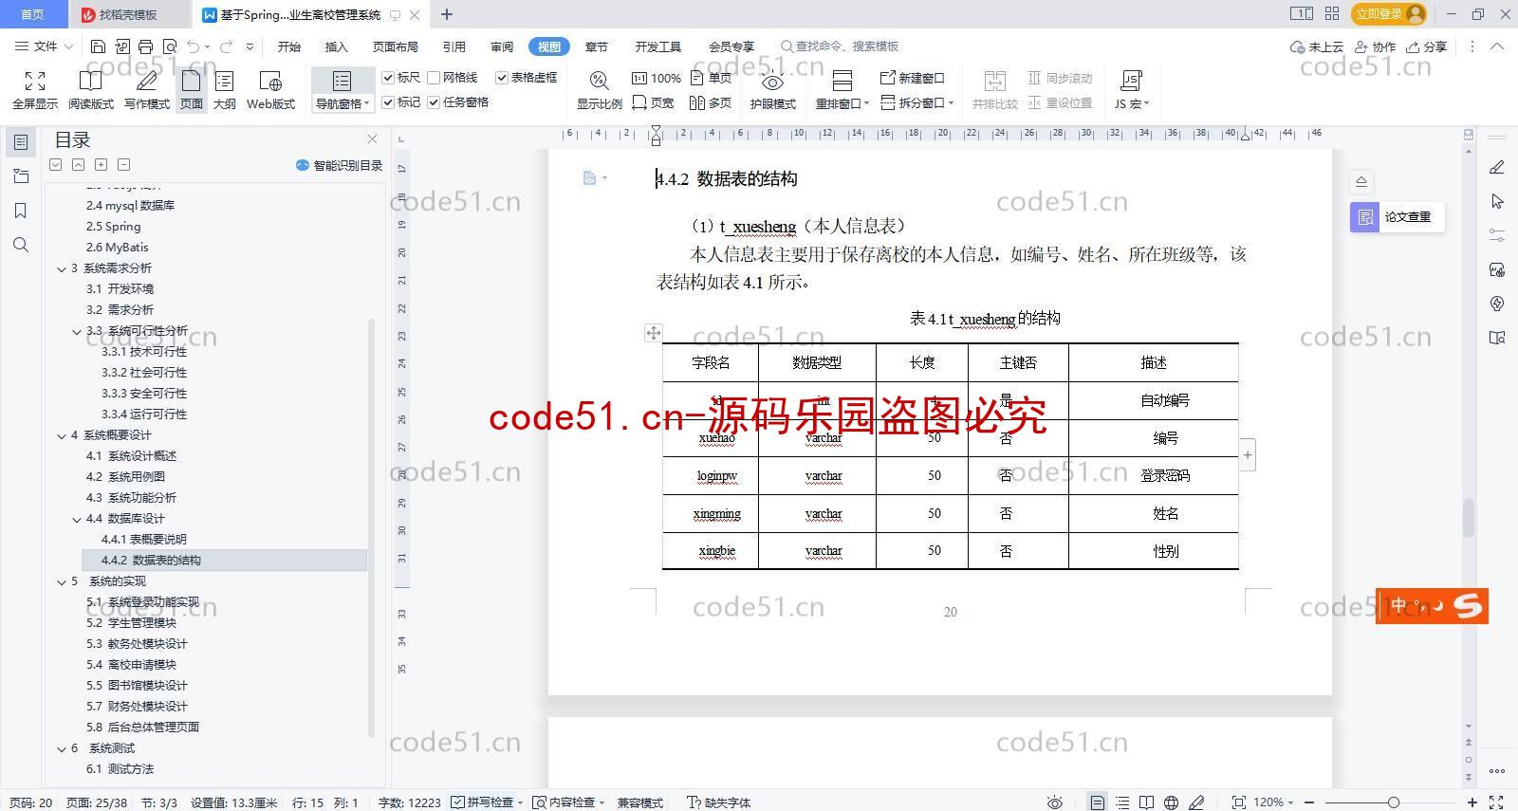Select 多页 multi-page view
Viewport: 1518px width, 811px height.
pos(711,102)
